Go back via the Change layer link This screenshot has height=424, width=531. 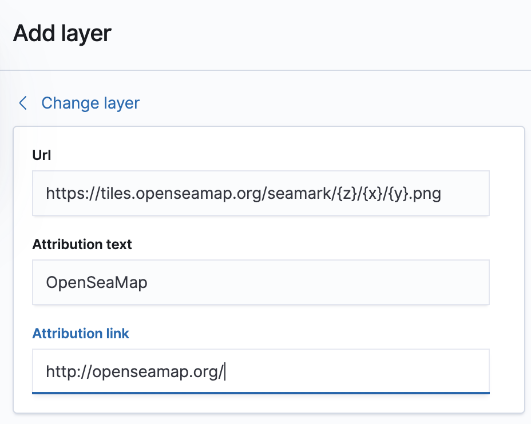tap(90, 103)
